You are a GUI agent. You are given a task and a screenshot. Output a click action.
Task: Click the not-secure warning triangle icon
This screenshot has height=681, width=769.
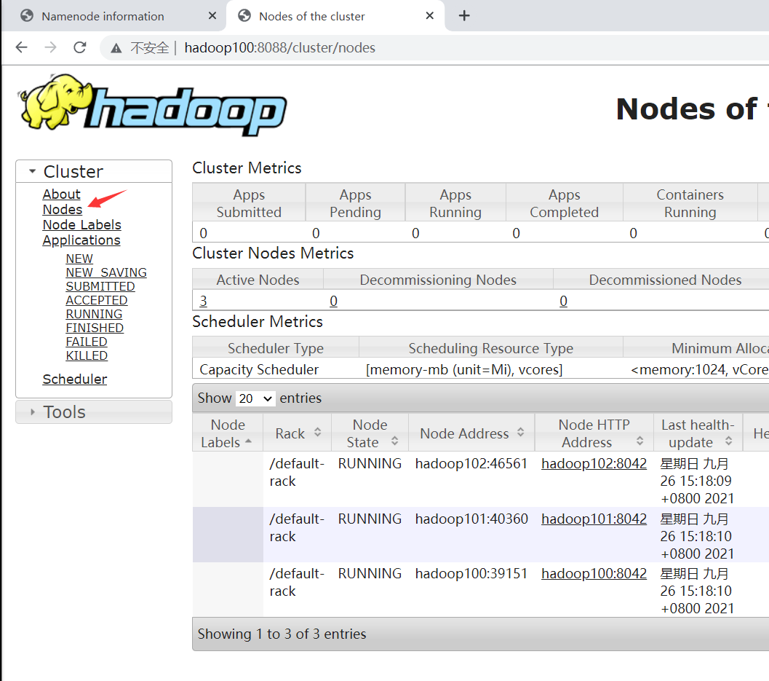coord(116,48)
